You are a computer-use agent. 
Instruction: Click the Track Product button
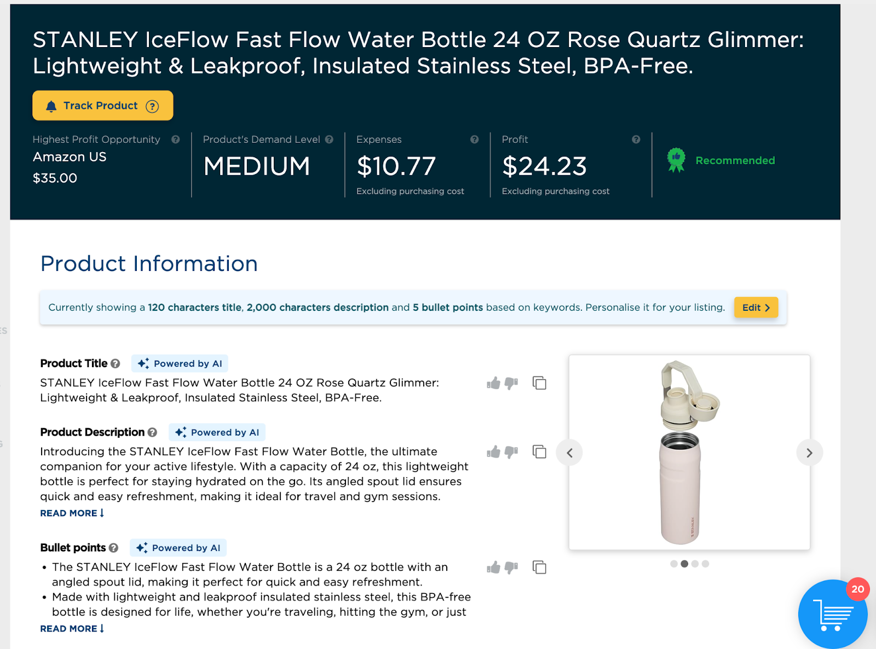[x=102, y=106]
